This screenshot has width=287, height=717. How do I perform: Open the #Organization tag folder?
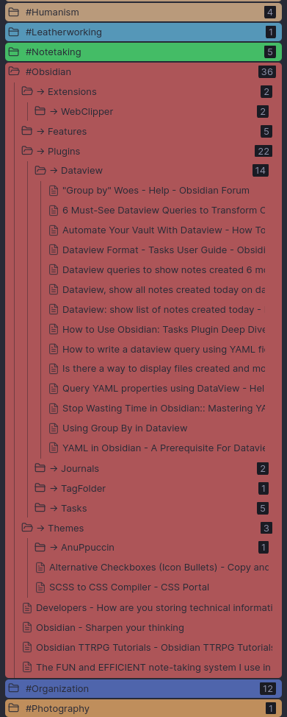pyautogui.click(x=143, y=688)
